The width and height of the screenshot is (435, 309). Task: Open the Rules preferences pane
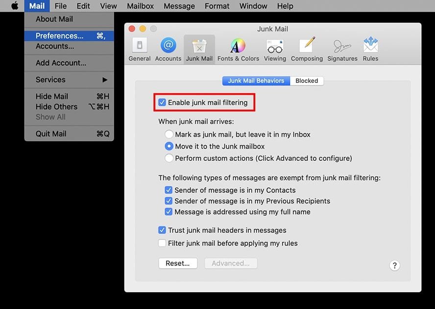pos(371,50)
